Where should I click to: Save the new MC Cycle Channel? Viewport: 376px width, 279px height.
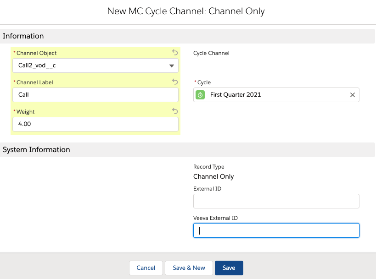[x=229, y=268]
